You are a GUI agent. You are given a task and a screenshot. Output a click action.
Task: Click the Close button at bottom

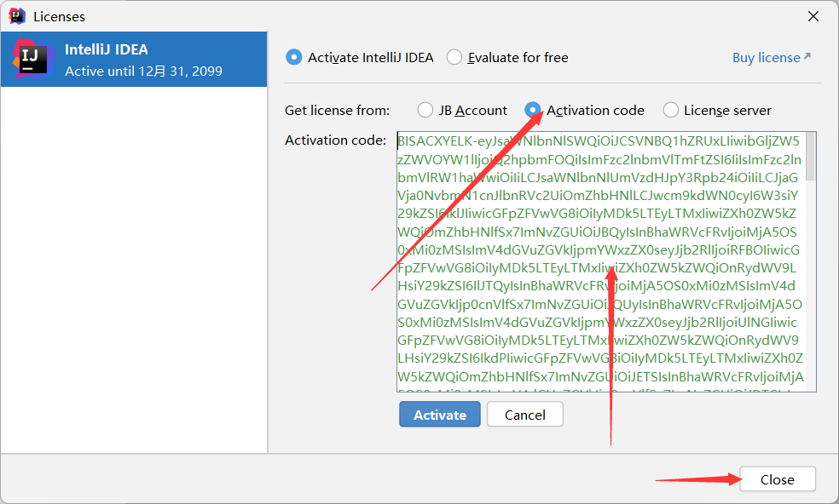[778, 479]
